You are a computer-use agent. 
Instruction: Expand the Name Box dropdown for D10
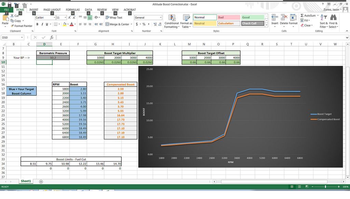tap(22, 37)
